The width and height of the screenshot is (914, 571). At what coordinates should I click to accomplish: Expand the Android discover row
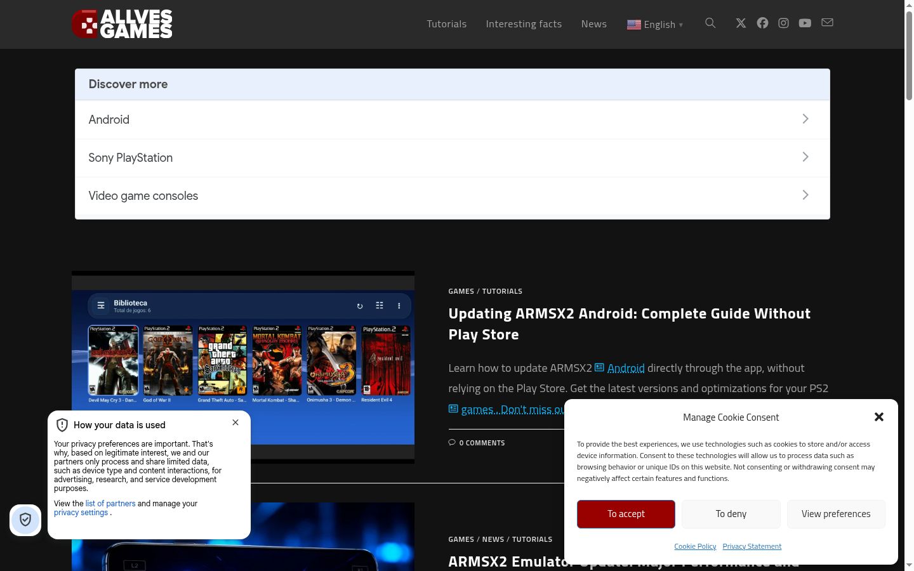pyautogui.click(x=453, y=119)
